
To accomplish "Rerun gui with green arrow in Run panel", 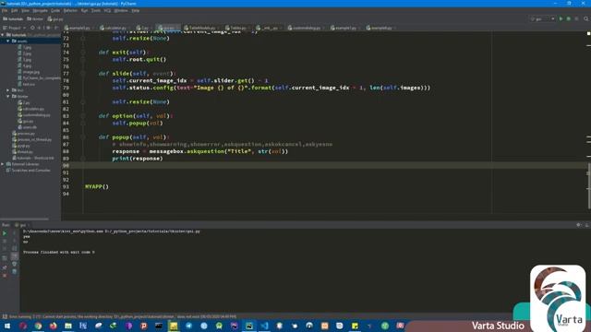I will [5, 233].
